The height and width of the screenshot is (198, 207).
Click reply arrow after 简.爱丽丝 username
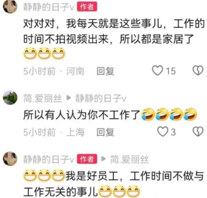click(69, 98)
